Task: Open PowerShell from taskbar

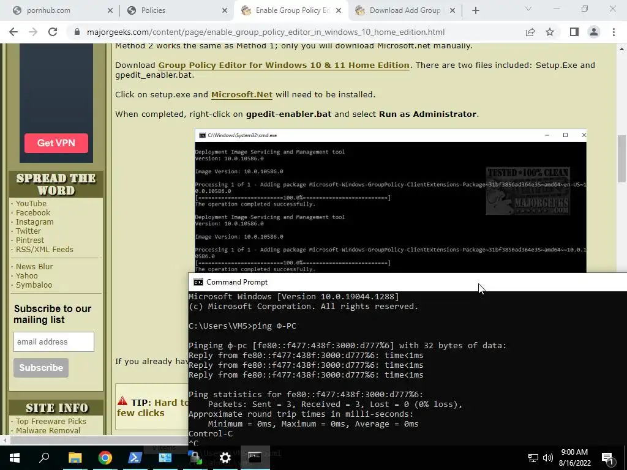Action: 135,458
